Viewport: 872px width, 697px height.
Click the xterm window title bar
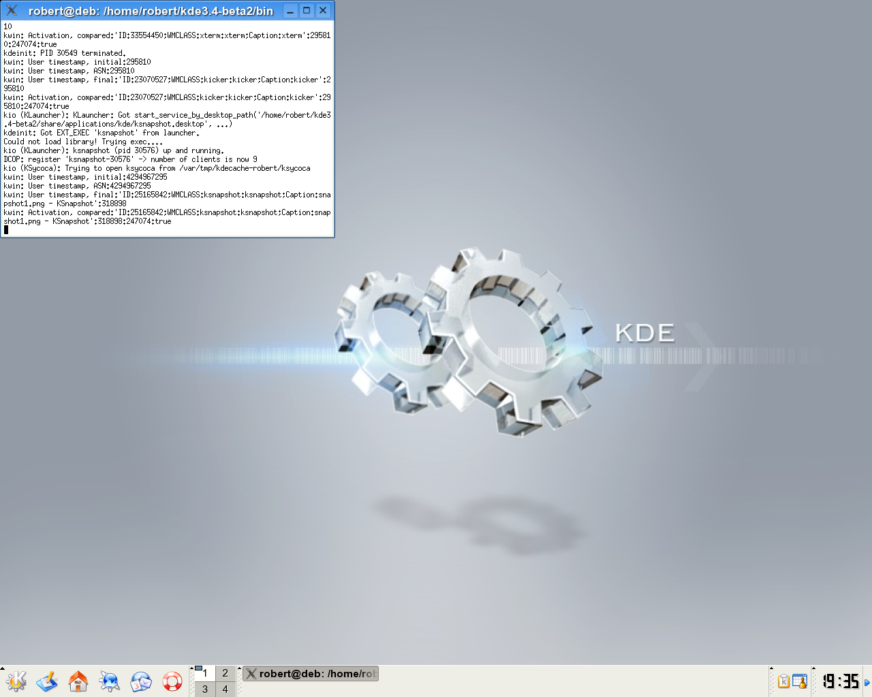pos(151,11)
